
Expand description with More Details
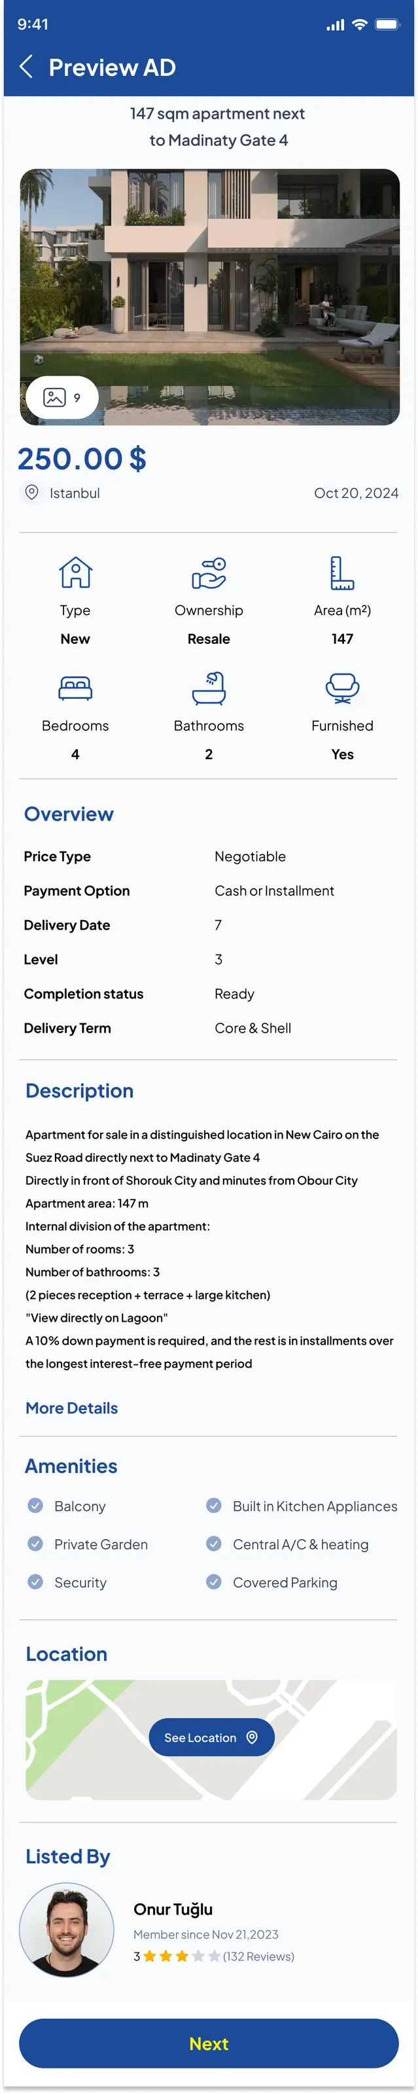[x=71, y=1408]
